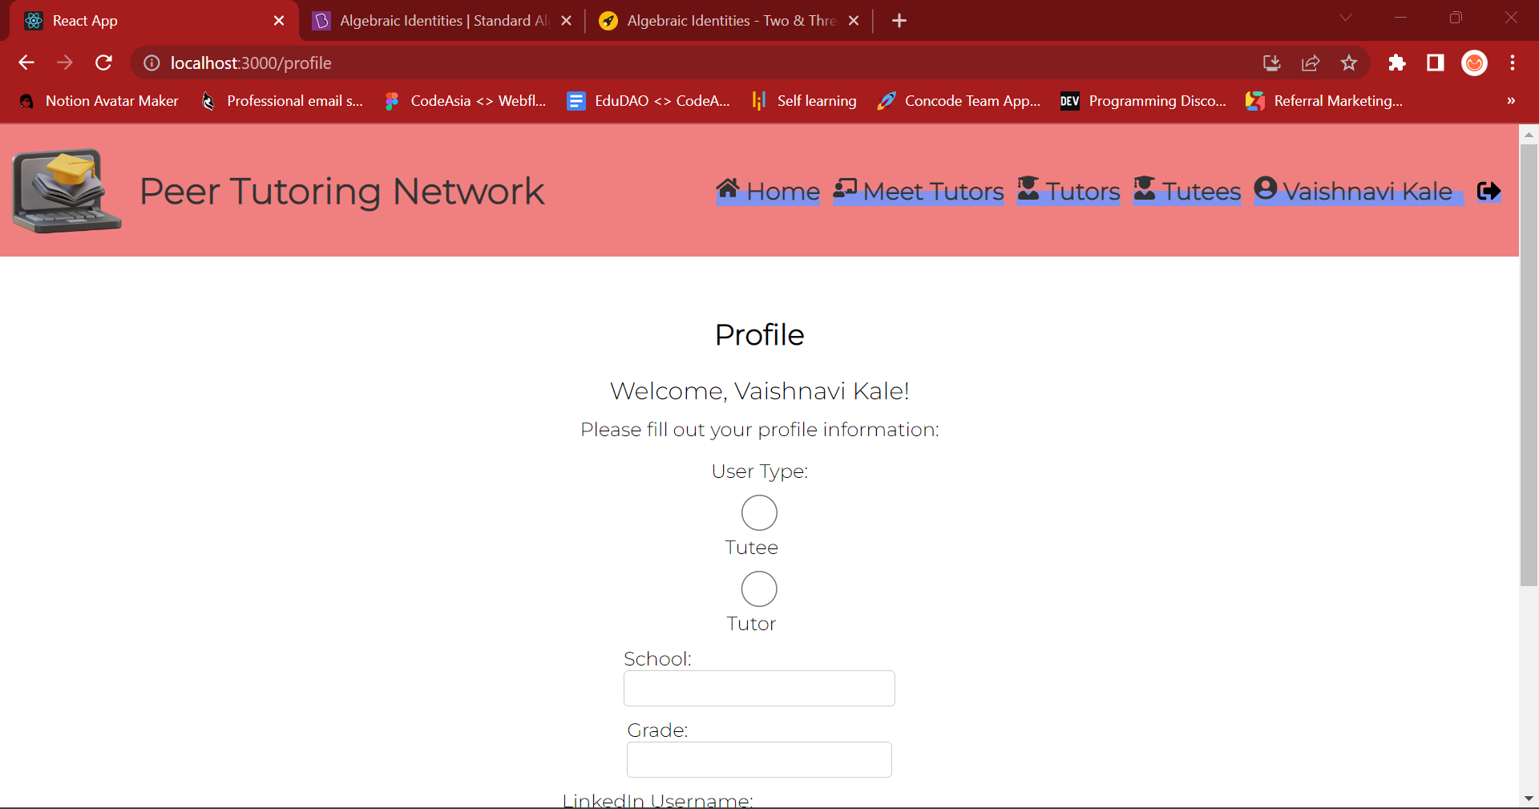The image size is (1539, 809).
Task: Click the share page icon
Action: point(1311,63)
